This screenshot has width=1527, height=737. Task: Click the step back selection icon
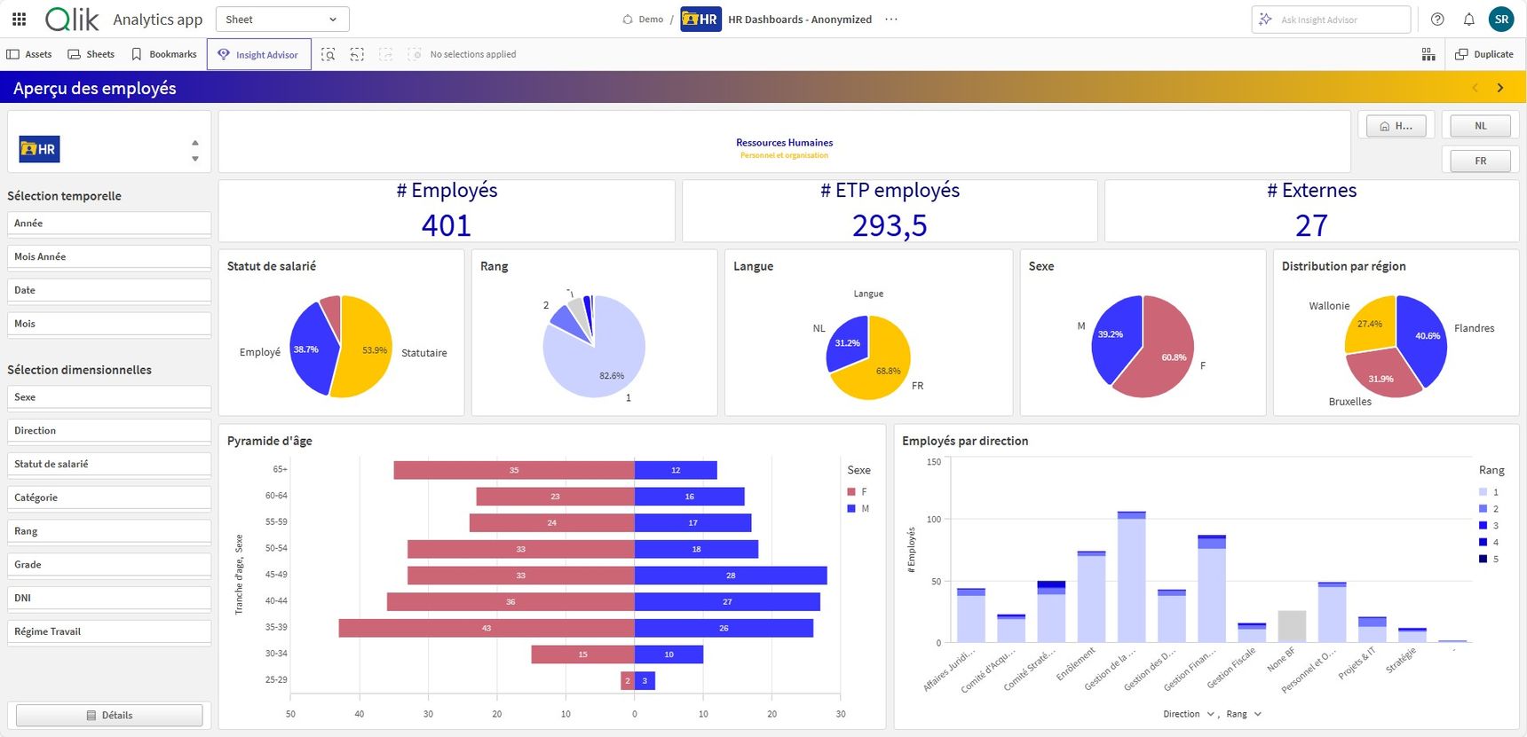pos(357,54)
